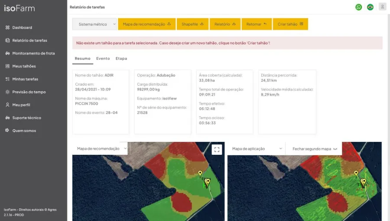Click the user avatar icon in header

tap(382, 6)
